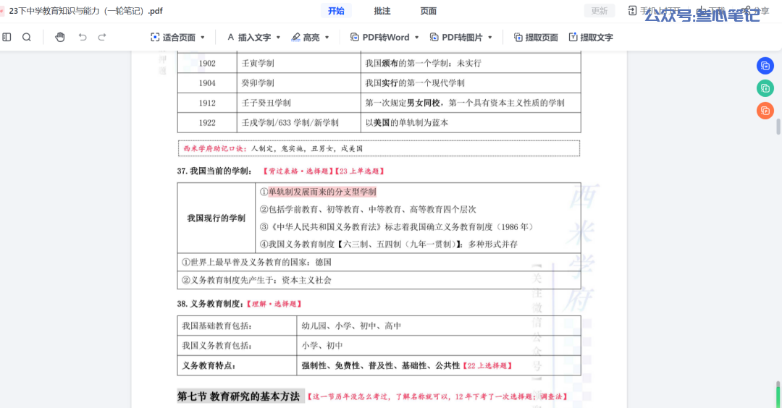
Task: Click the highlighter pen icon
Action: pyautogui.click(x=295, y=38)
